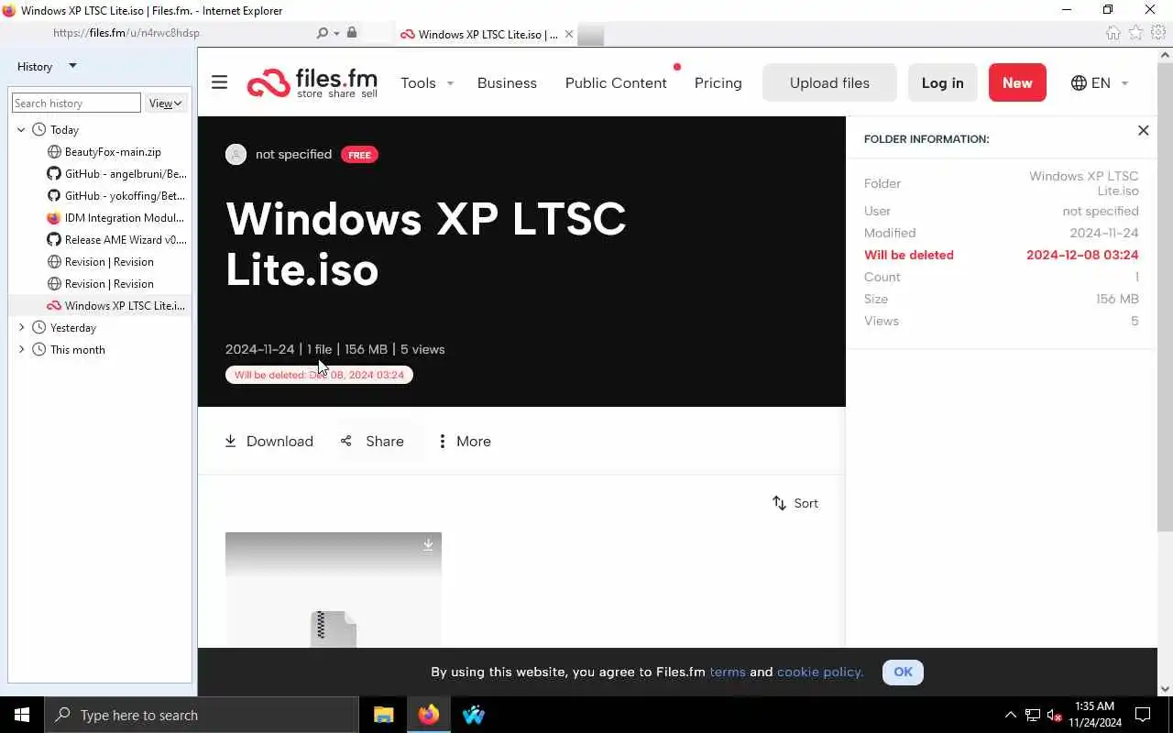Click the Home icon in the browser toolbar
Screen dimensions: 1173x733
[1113, 33]
